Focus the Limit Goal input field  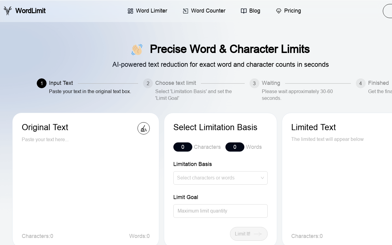[x=221, y=211]
